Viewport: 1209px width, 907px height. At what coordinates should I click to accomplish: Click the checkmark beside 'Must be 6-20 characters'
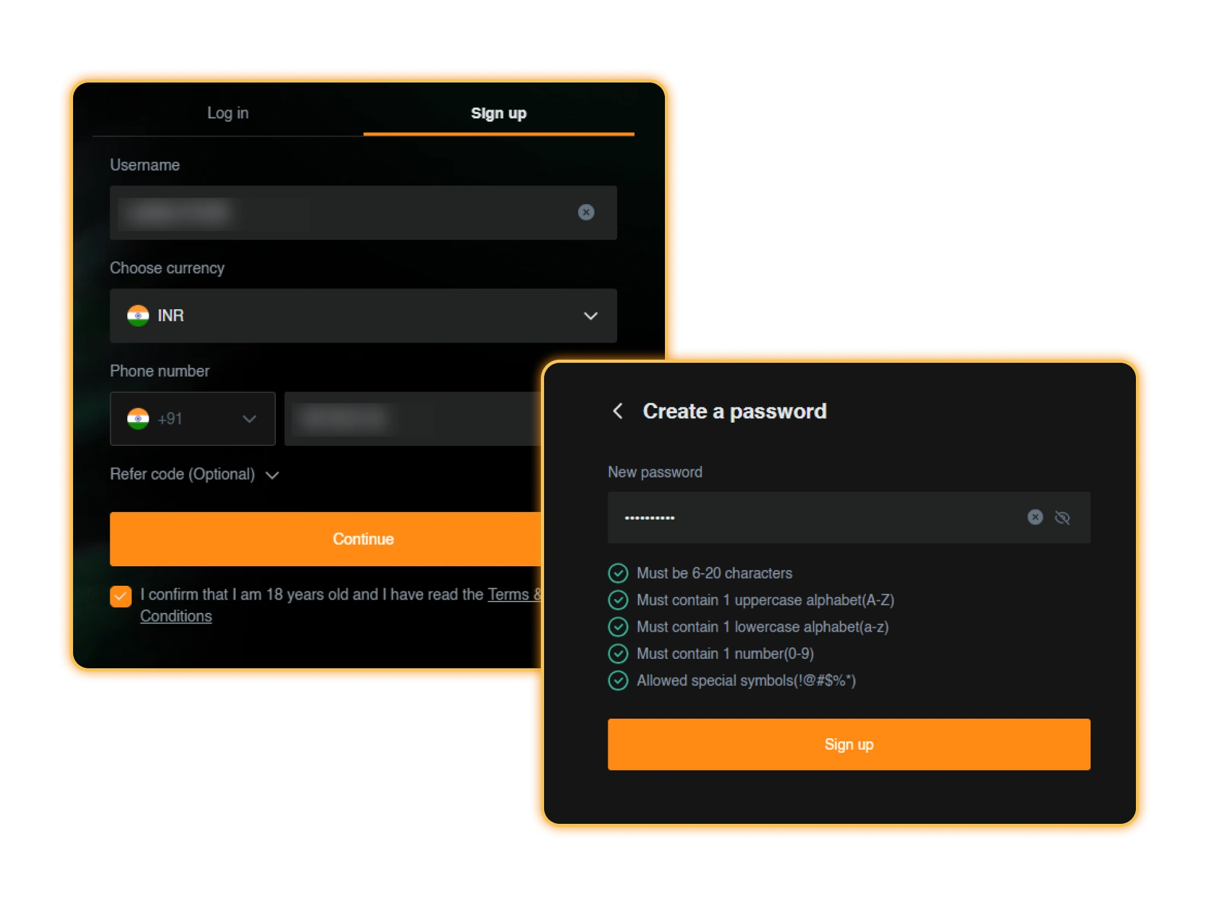pos(618,573)
